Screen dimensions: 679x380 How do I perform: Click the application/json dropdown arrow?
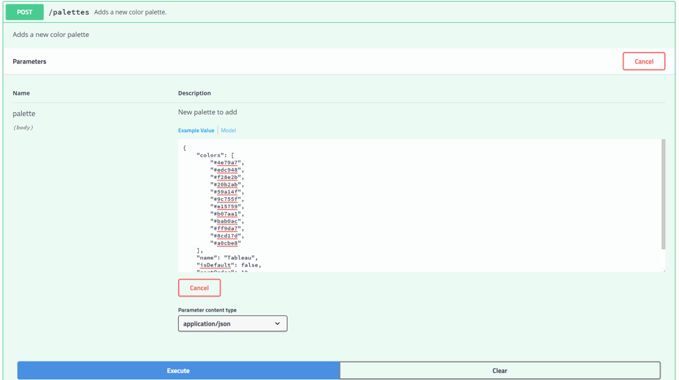(x=277, y=324)
